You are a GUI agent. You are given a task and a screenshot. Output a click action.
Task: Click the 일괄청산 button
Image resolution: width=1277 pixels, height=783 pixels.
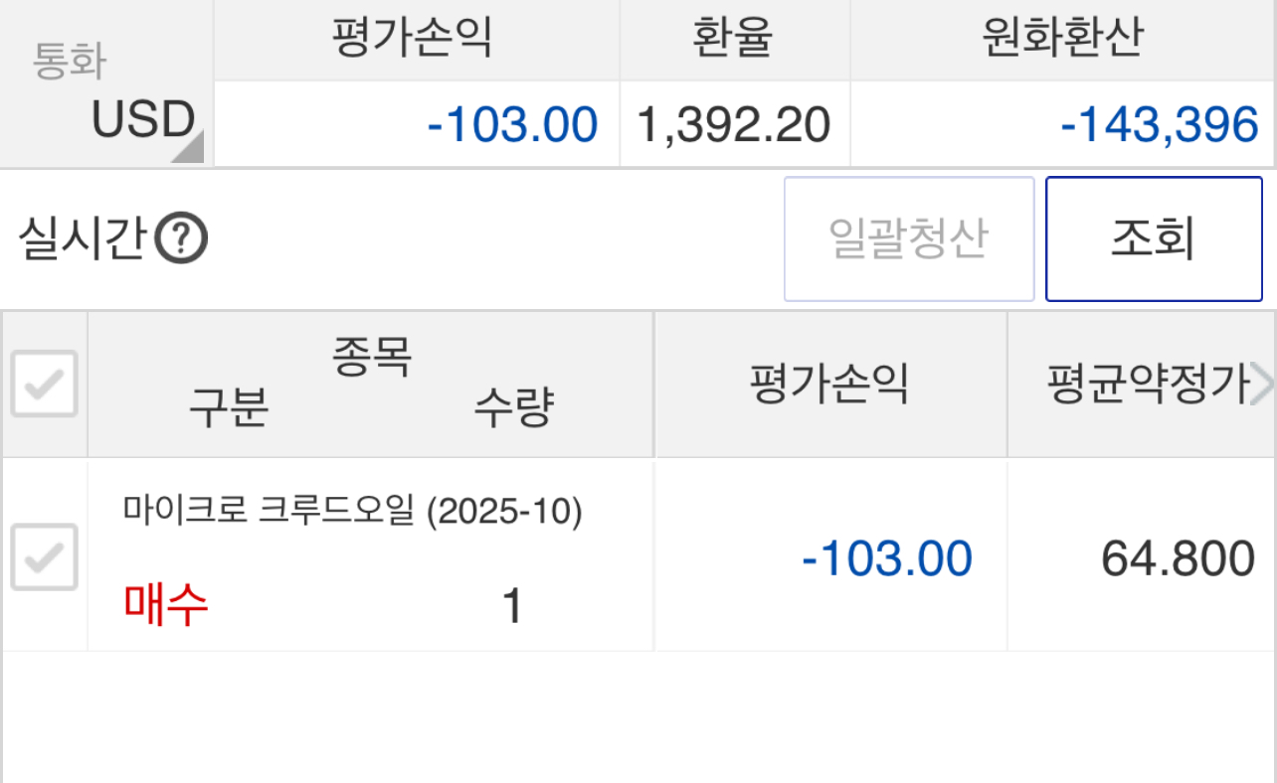coord(909,239)
